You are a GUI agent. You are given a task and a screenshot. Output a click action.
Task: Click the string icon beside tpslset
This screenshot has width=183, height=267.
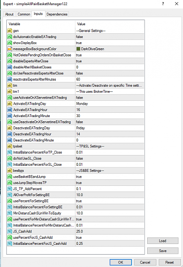tap(10, 146)
